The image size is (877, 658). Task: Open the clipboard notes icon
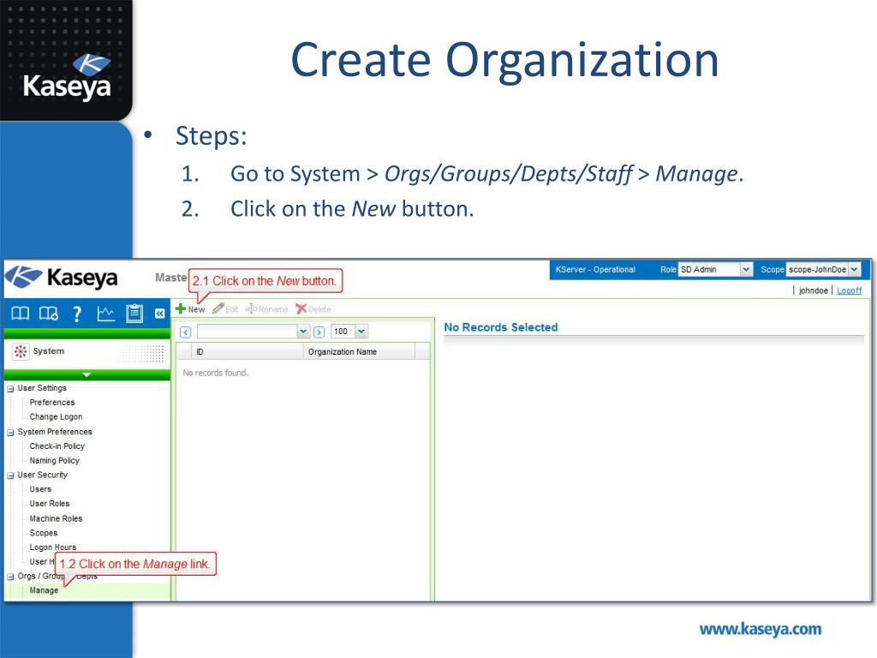134,314
